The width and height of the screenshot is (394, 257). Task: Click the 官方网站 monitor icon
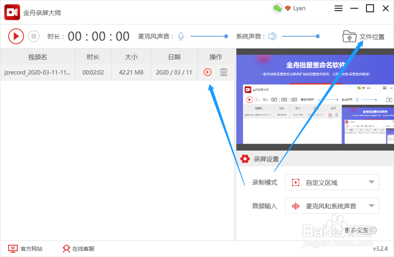13,249
